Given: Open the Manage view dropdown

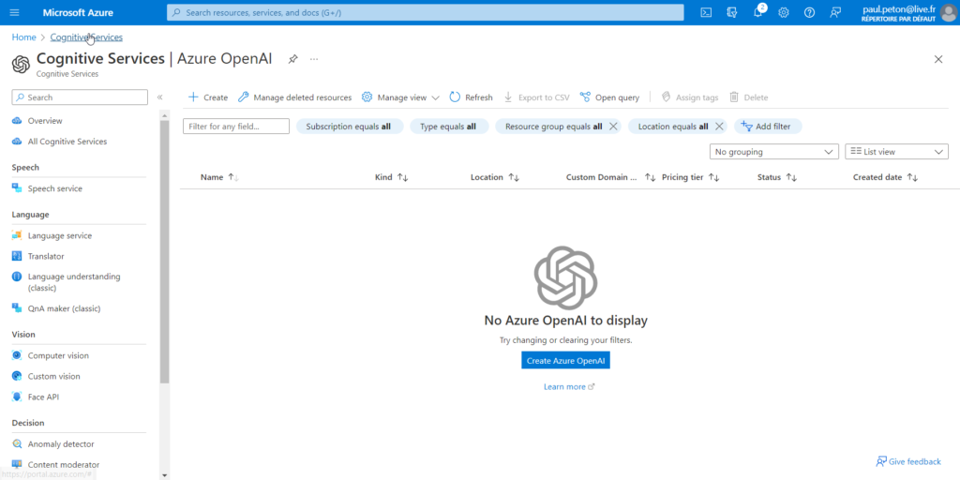Looking at the screenshot, I should [x=400, y=97].
